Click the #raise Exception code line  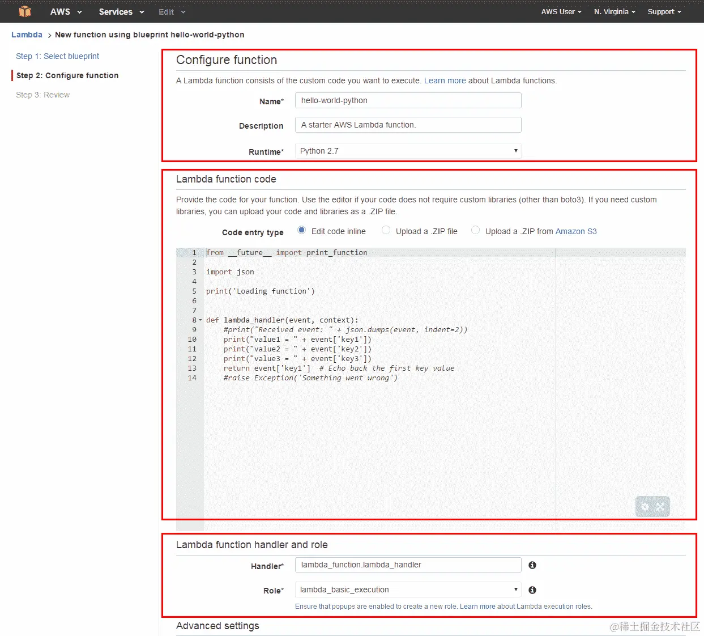[310, 378]
